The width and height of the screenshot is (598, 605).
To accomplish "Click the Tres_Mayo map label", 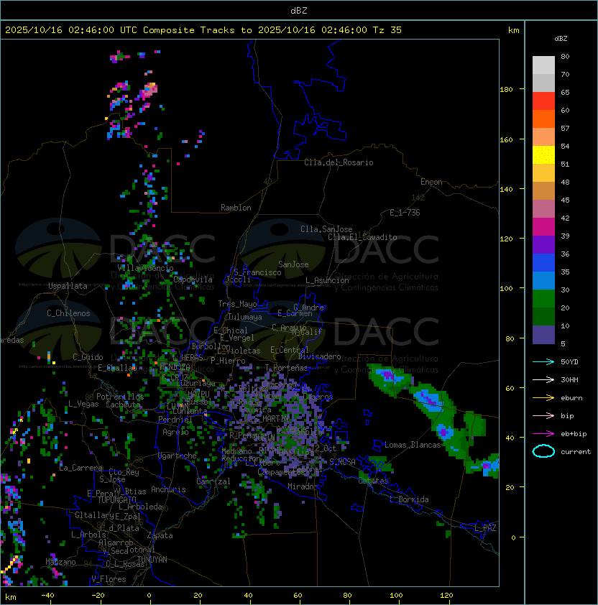I will 237,304.
